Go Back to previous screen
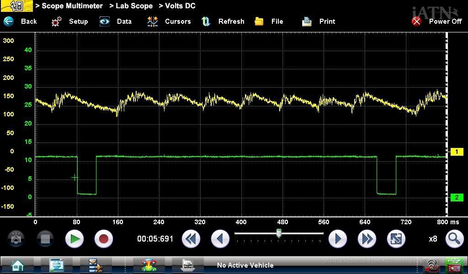 [x=21, y=21]
